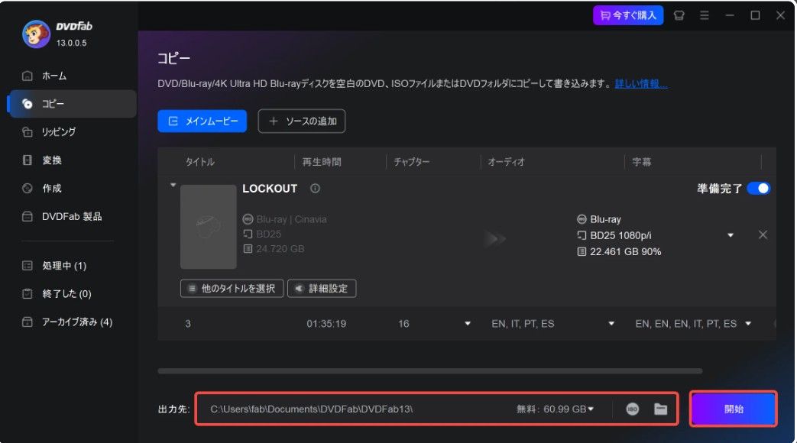Click the 01:35:19 playtime cell

(326, 324)
